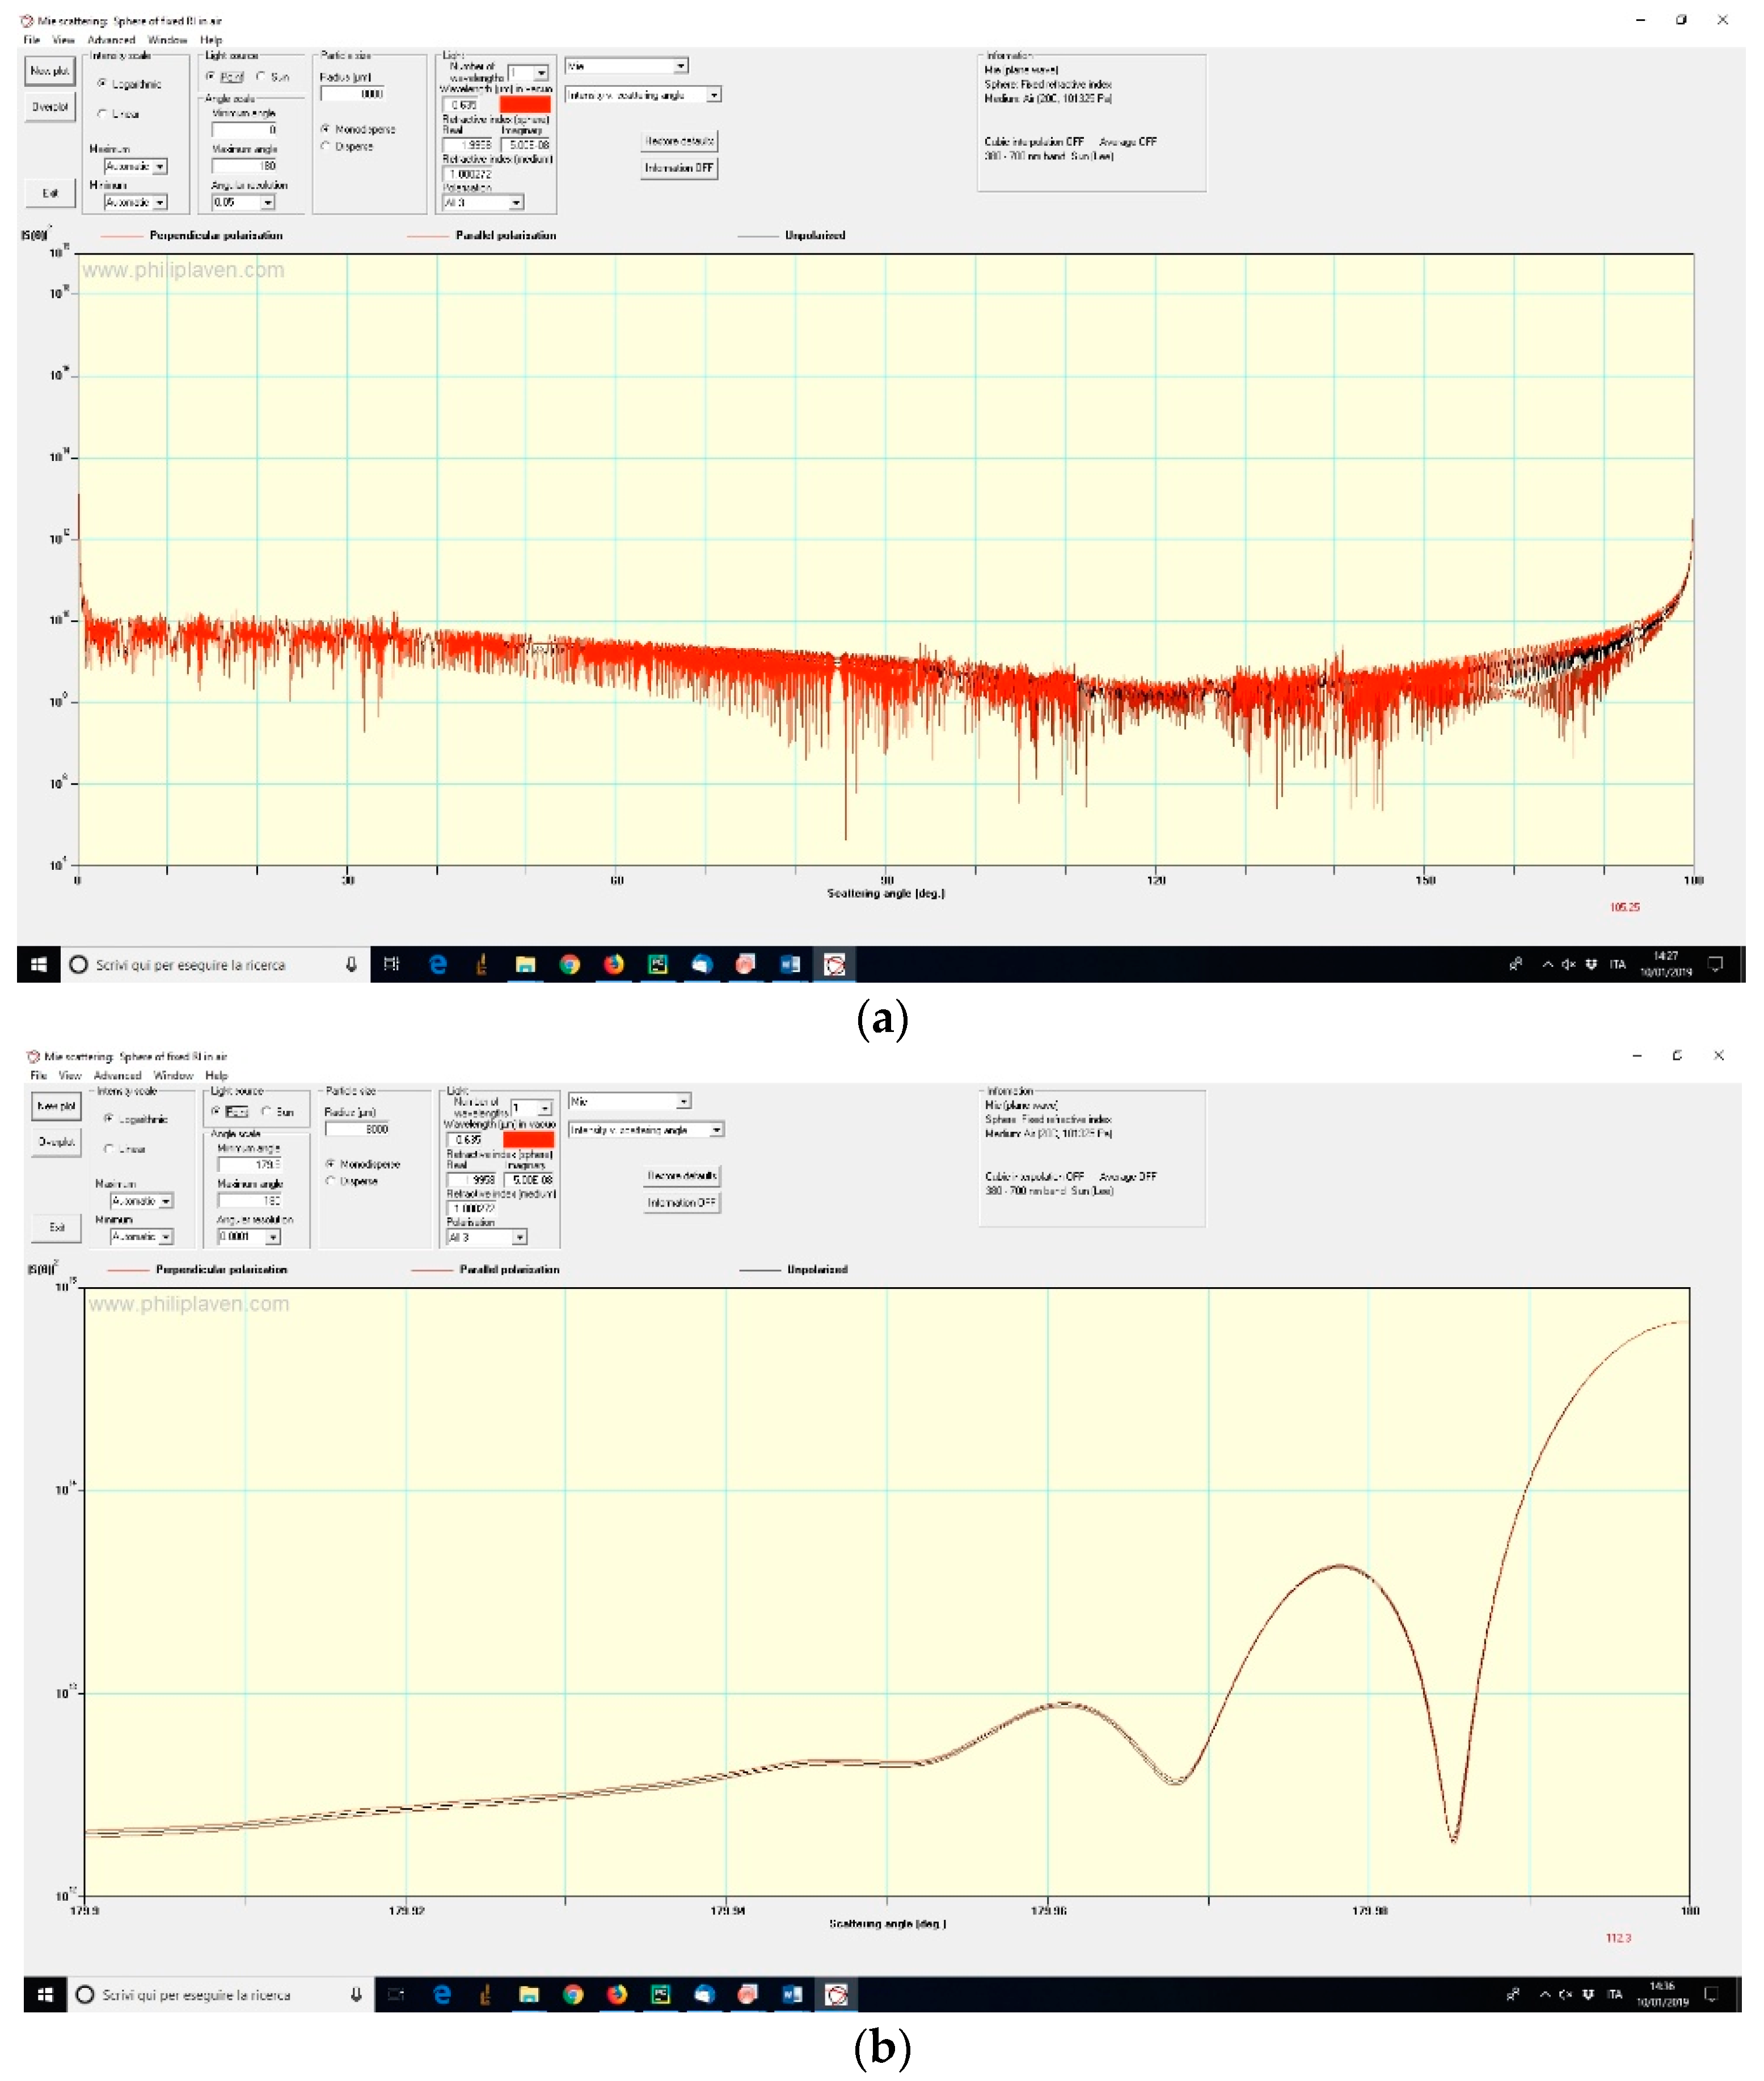Viewport: 1764px width, 2081px height.
Task: Launch Chrome from upper window's taskbar
Action: (570, 963)
